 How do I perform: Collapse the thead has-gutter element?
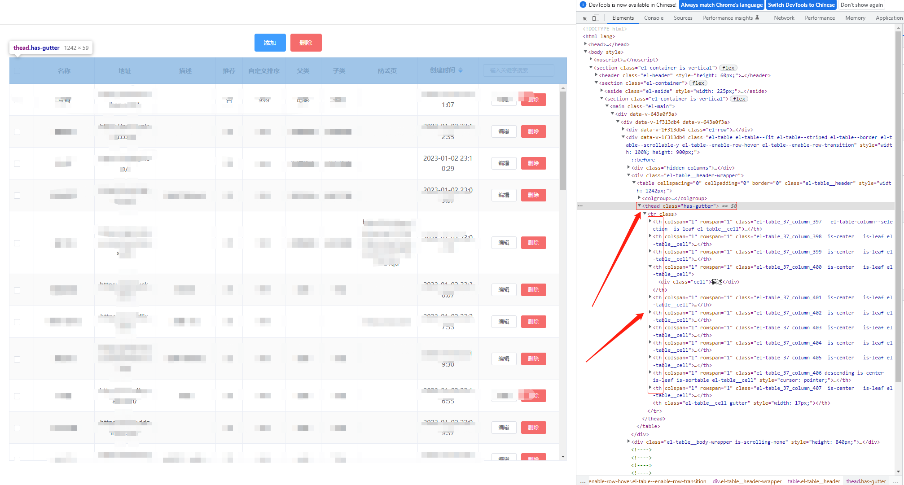coord(639,205)
